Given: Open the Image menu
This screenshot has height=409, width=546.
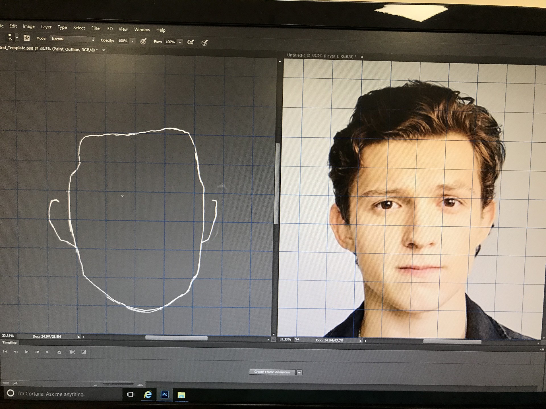Looking at the screenshot, I should point(28,26).
